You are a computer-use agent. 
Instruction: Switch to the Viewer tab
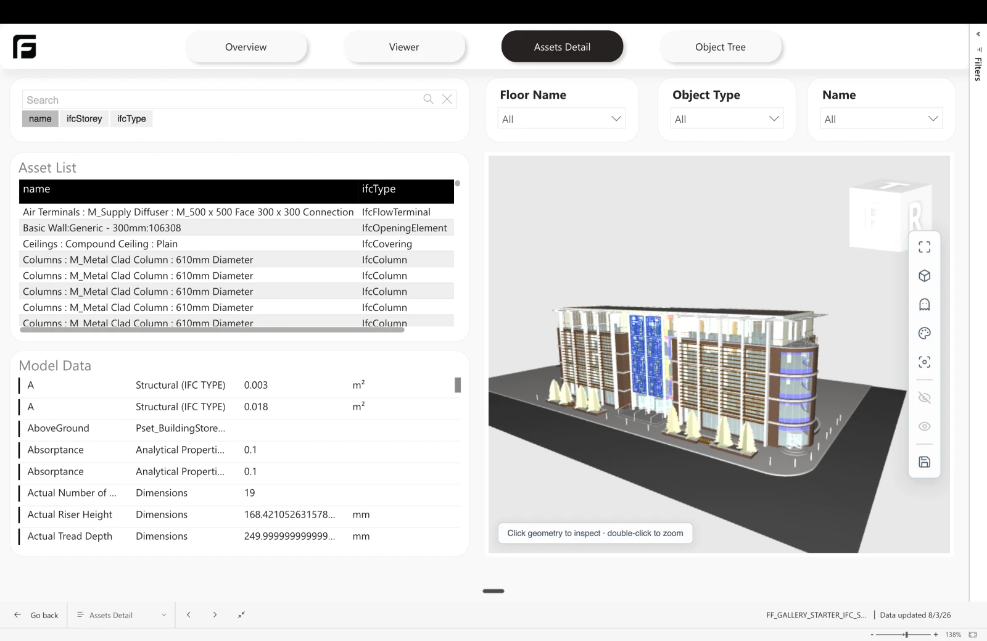coord(404,47)
